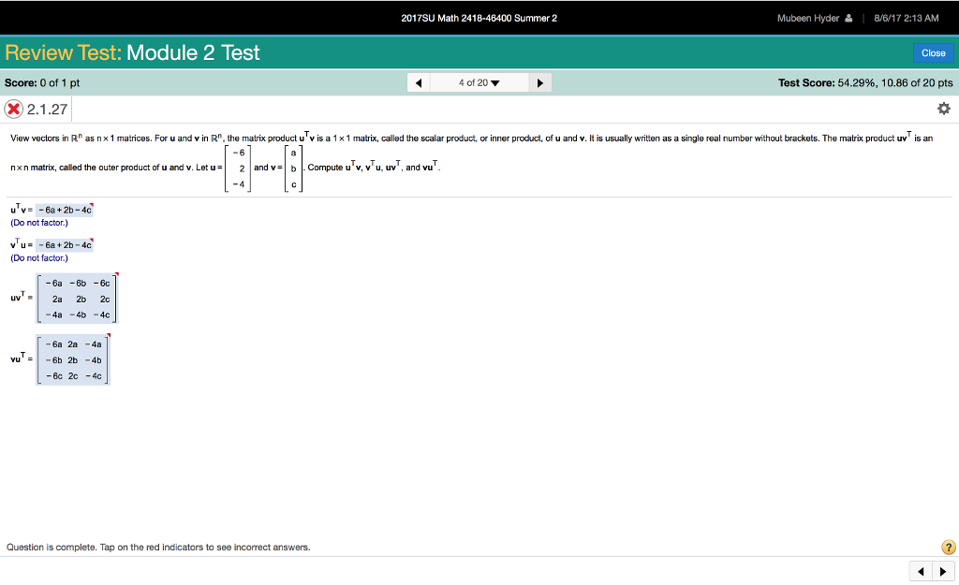Open the "4 of 20" question selector dropdown
Viewport: 959px width, 585px height.
[x=479, y=81]
